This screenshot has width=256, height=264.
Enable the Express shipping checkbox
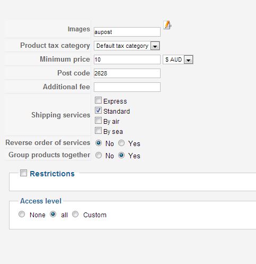click(98, 100)
